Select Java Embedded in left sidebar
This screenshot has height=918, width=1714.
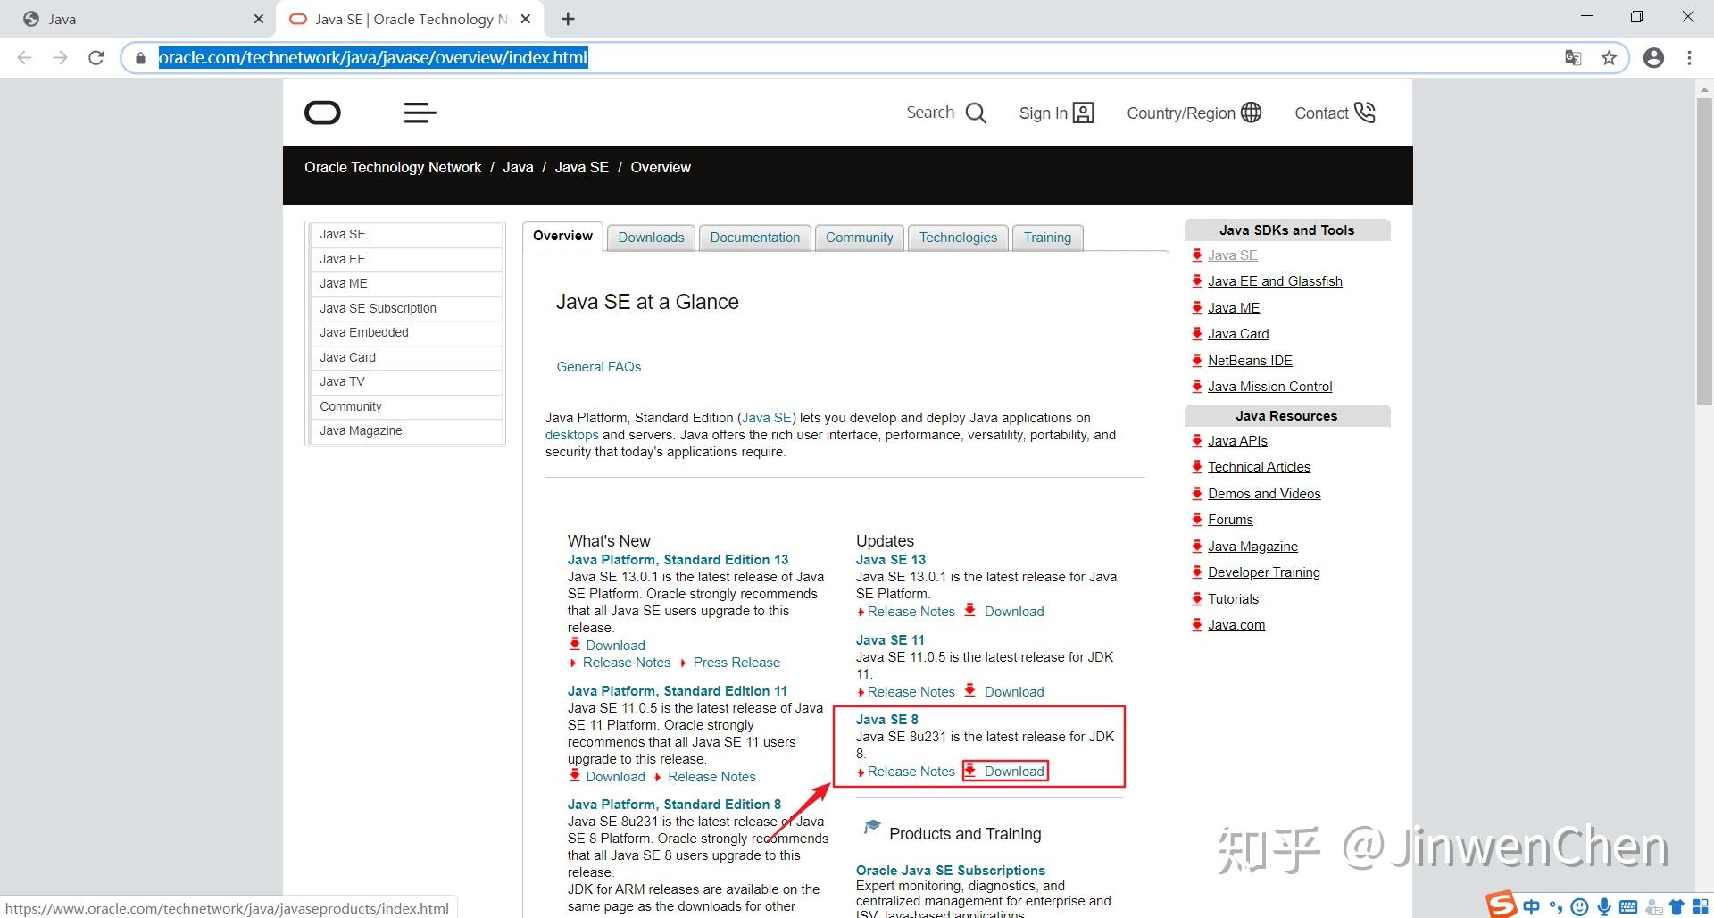(405, 332)
